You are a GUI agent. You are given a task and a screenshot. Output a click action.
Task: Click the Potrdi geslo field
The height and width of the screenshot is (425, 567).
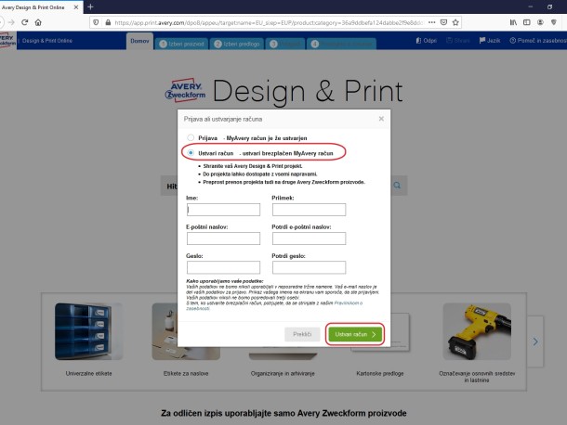[x=309, y=267]
